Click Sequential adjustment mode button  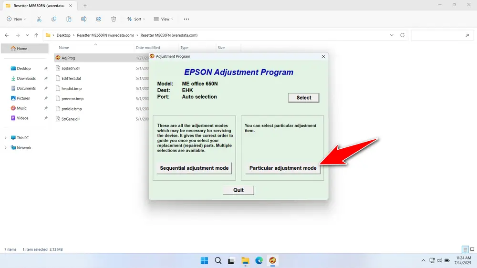194,168
